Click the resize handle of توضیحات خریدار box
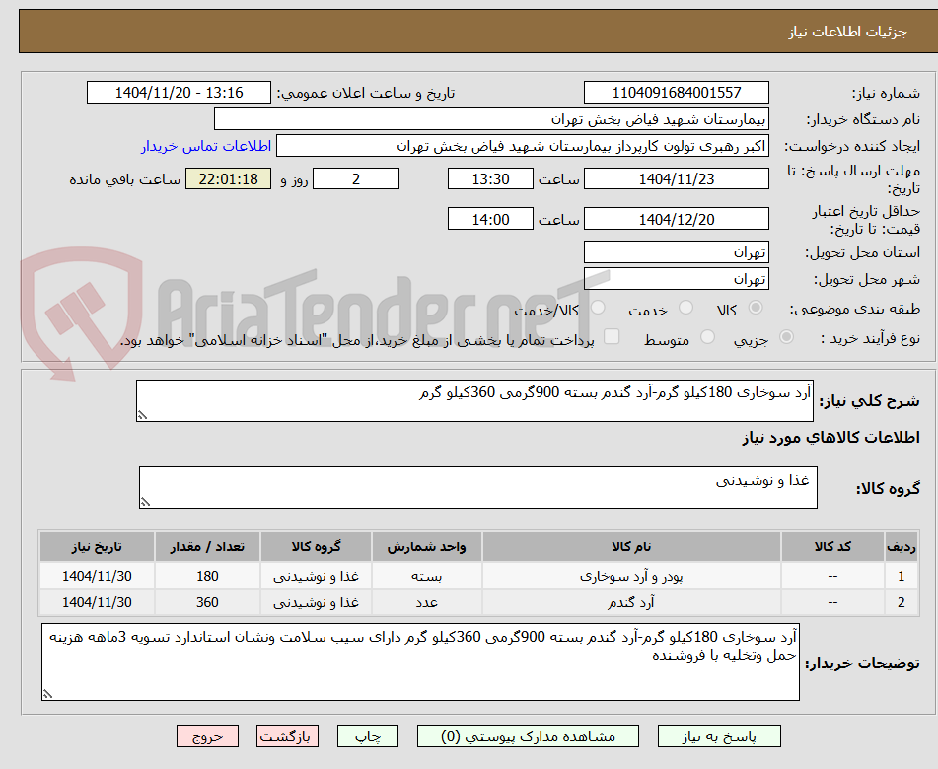The height and width of the screenshot is (769, 938). (47, 694)
